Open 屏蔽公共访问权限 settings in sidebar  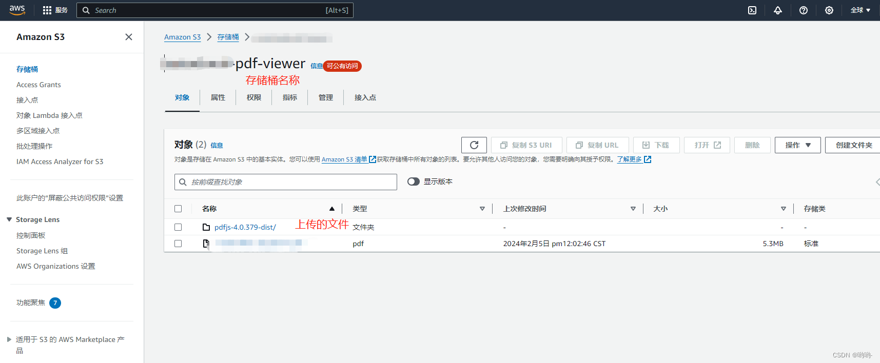coord(70,198)
